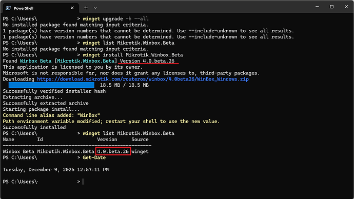Click the Version column header
The image size is (354, 199).
pos(107,140)
